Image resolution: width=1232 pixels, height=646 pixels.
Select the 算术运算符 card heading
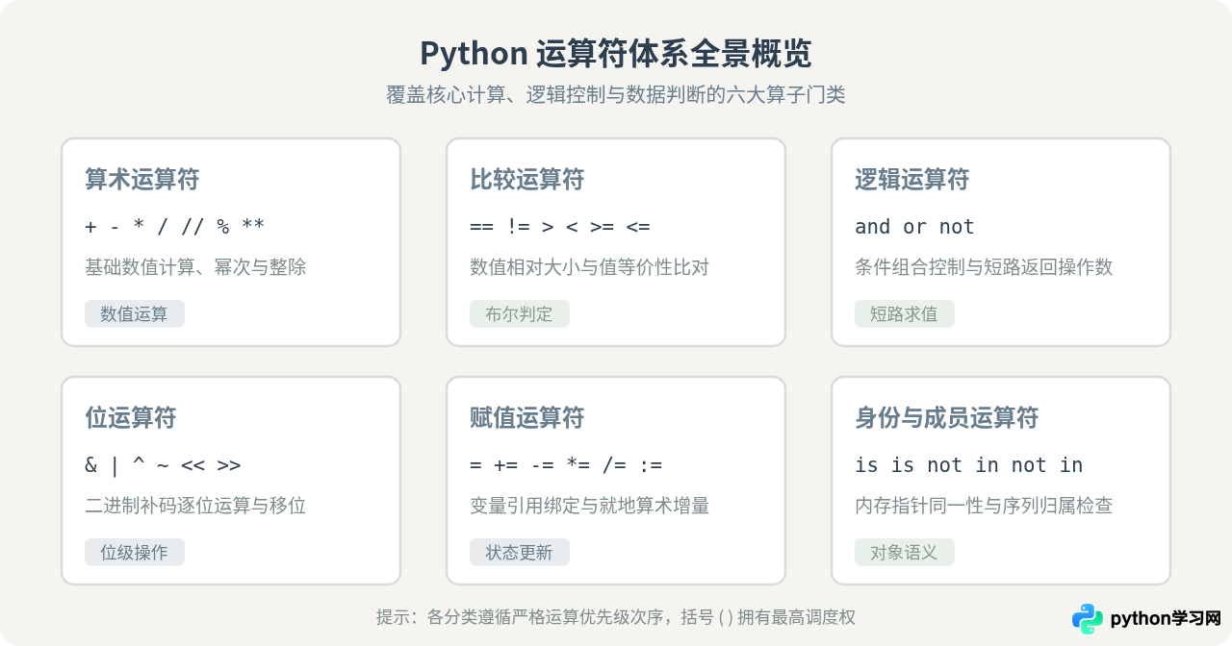[142, 180]
